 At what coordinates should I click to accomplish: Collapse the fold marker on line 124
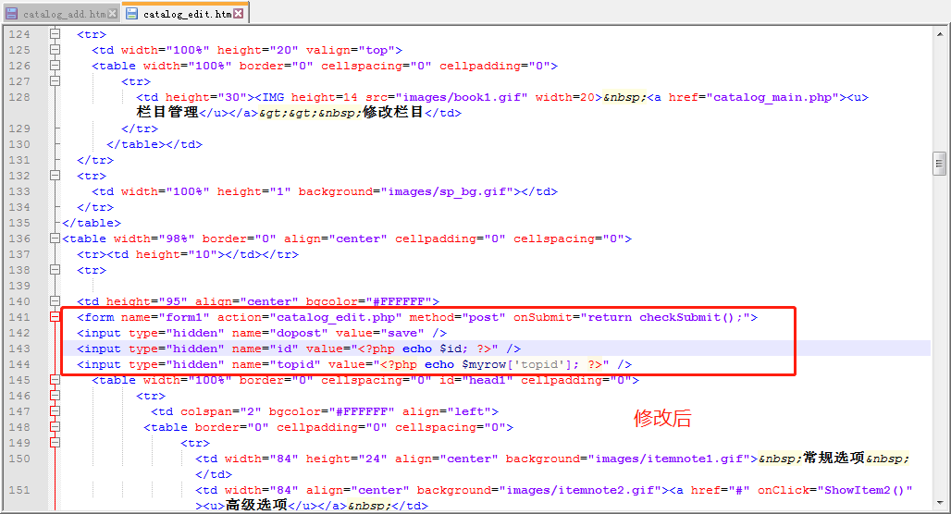(x=55, y=34)
